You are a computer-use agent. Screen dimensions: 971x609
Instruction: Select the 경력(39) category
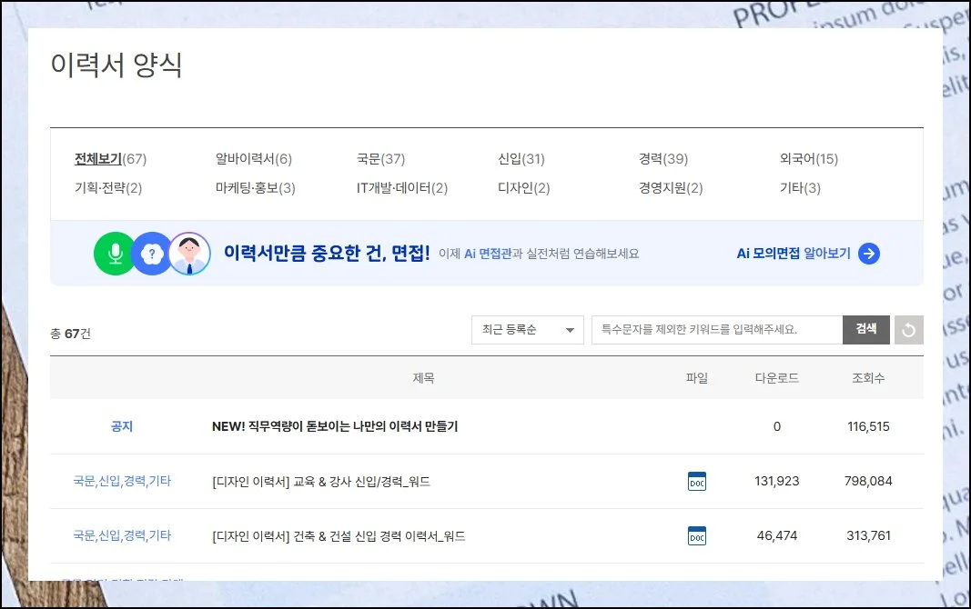pos(663,159)
